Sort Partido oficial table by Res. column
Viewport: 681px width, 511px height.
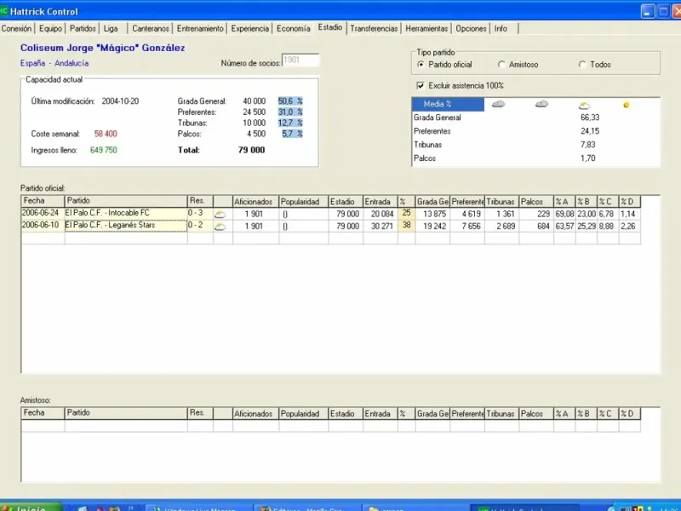(x=200, y=201)
